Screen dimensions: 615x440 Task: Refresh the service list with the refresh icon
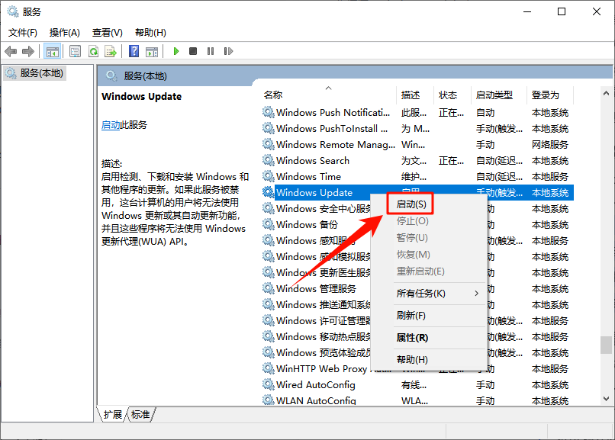tap(94, 51)
